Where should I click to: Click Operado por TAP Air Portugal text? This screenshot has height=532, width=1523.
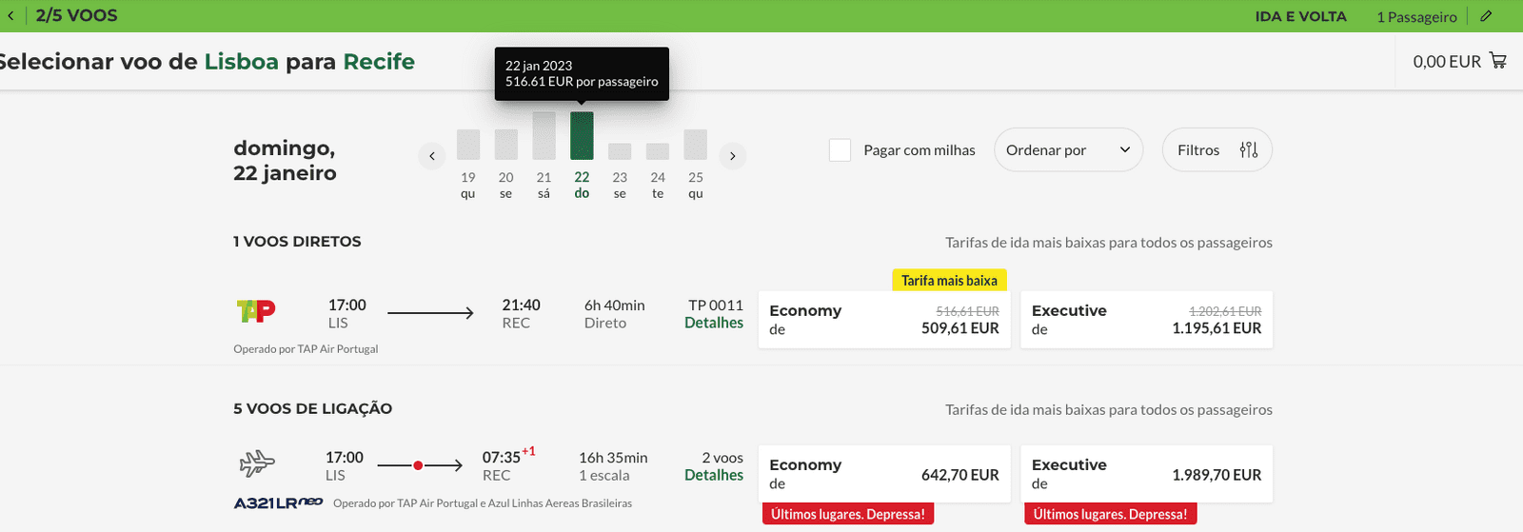pos(306,349)
